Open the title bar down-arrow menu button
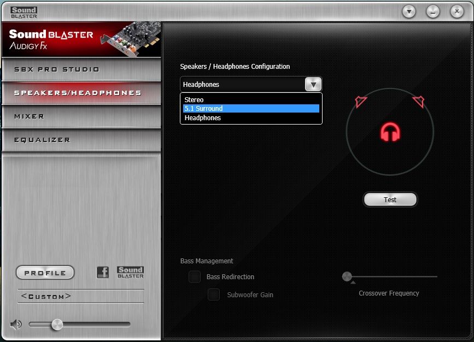This screenshot has width=474, height=342. [409, 12]
